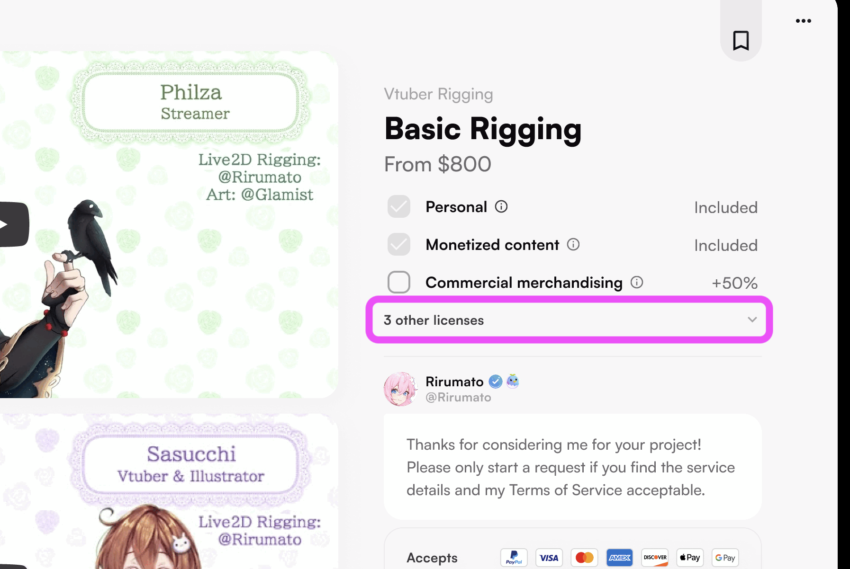This screenshot has width=850, height=569.
Task: Toggle the Monetized content checkbox
Action: click(x=399, y=245)
